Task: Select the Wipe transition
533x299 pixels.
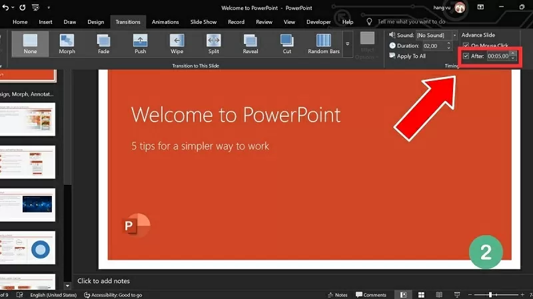Action: tap(177, 45)
